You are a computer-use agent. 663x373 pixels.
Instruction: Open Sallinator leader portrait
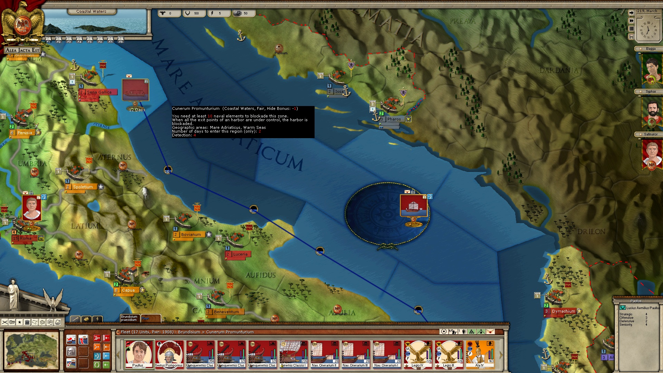[652, 155]
